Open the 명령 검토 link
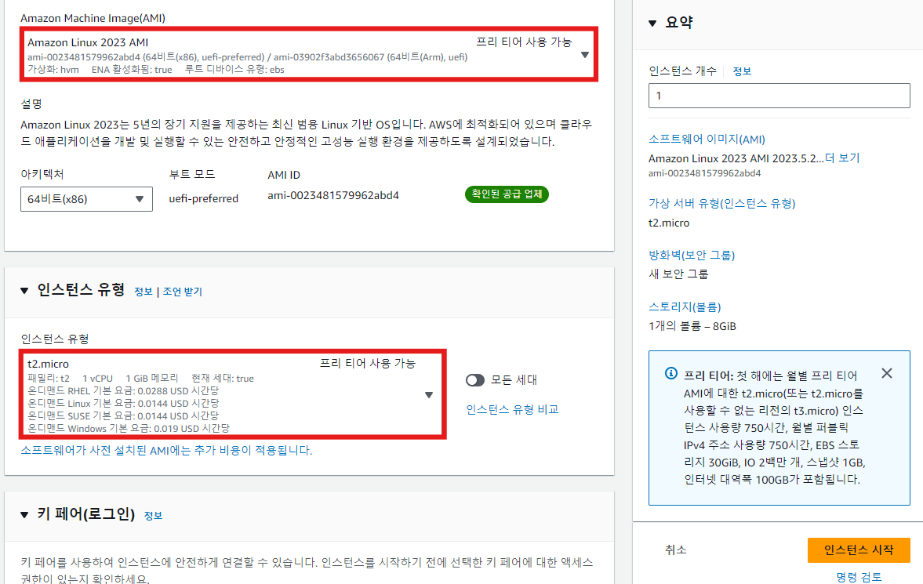The image size is (923, 584). pyautogui.click(x=859, y=577)
